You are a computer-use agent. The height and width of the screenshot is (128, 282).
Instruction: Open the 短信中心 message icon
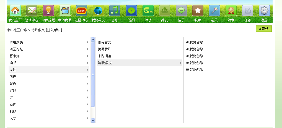32,11
